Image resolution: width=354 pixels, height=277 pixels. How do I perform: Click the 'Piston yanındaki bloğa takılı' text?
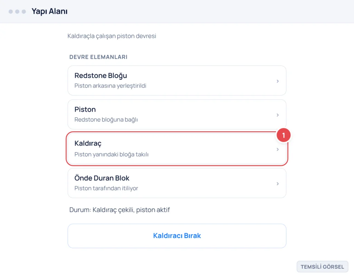[x=112, y=154]
